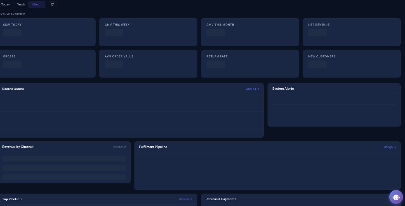Switch to the Today range tab
405x206 pixels.
(x=5, y=5)
